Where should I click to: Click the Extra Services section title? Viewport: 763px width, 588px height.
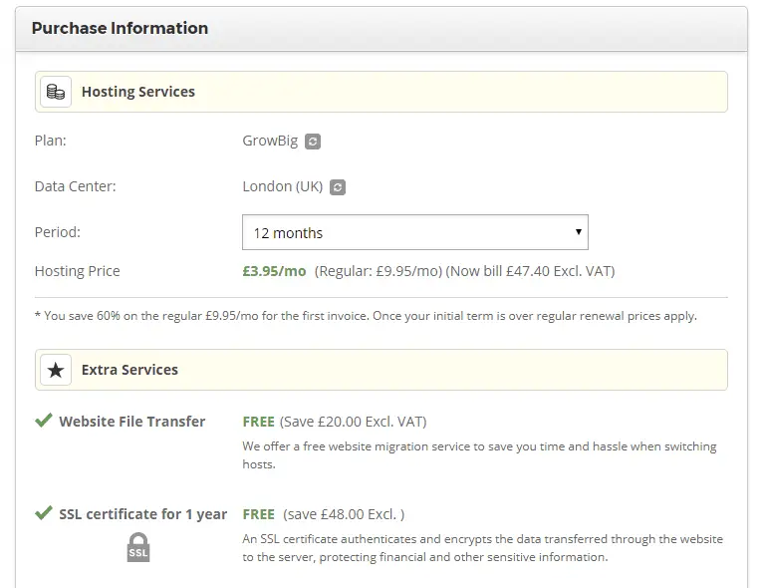[129, 370]
